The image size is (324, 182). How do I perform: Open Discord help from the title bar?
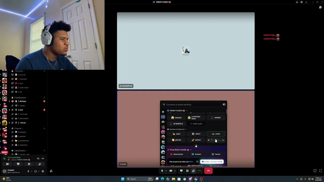301,2
